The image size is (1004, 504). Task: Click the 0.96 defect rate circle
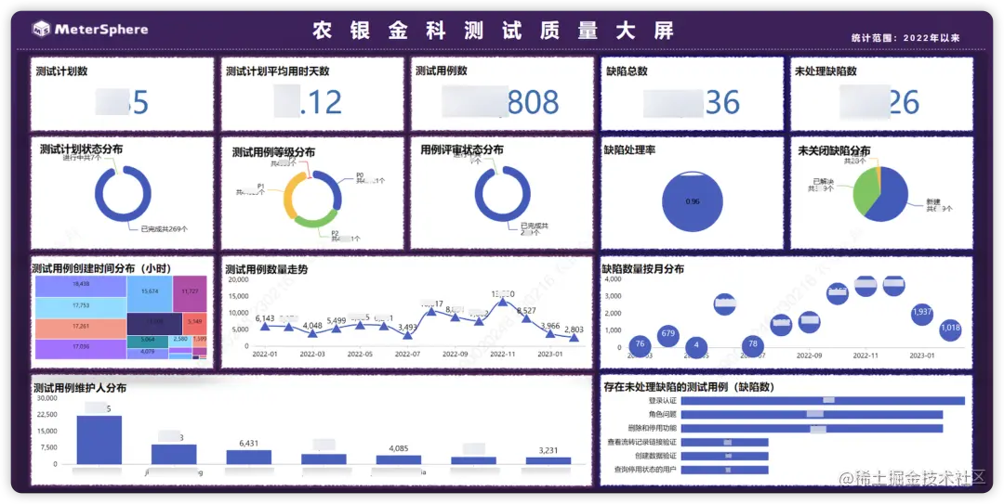[693, 201]
